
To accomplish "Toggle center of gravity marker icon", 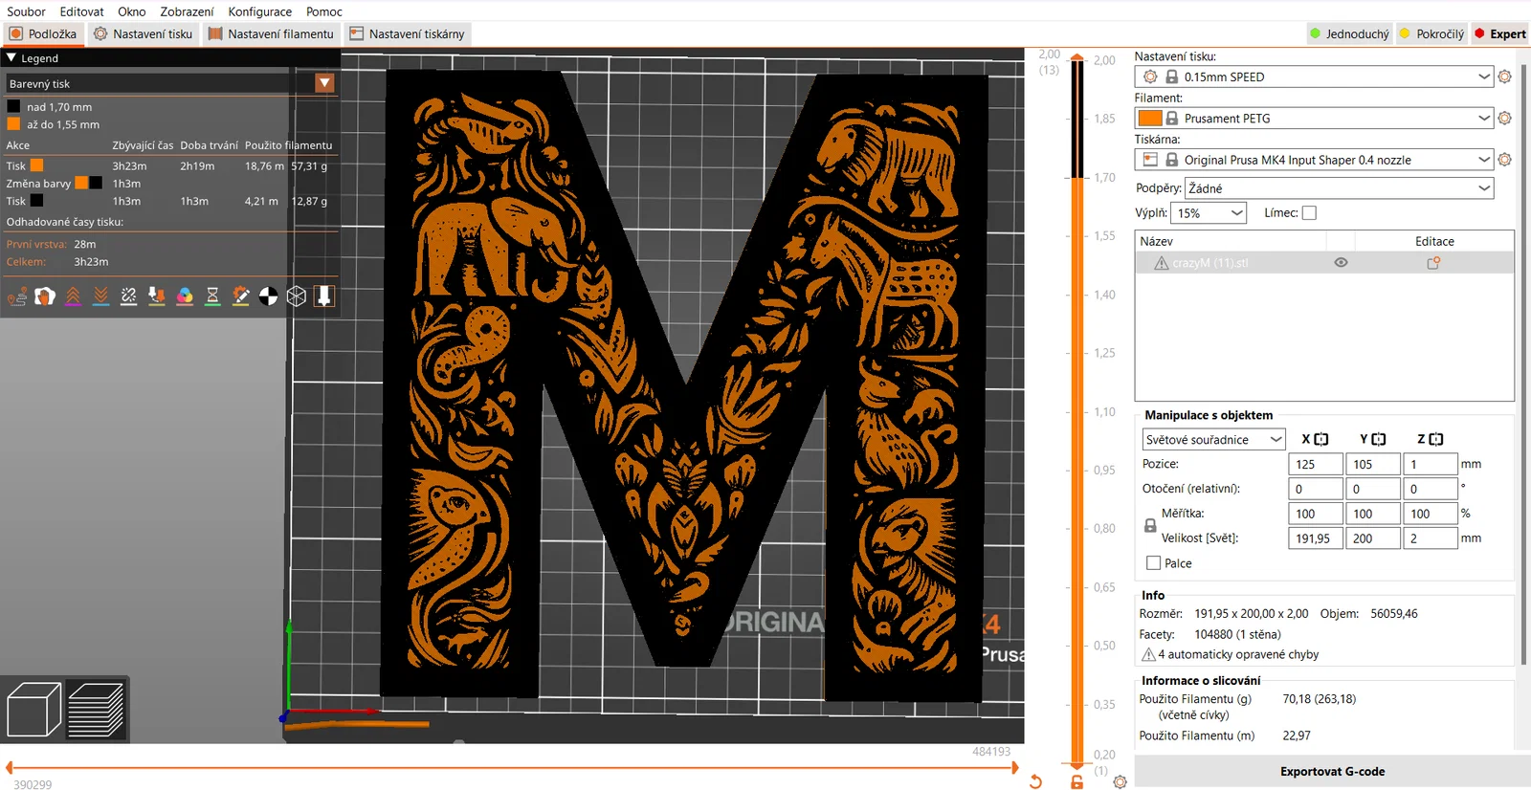I will point(269,296).
